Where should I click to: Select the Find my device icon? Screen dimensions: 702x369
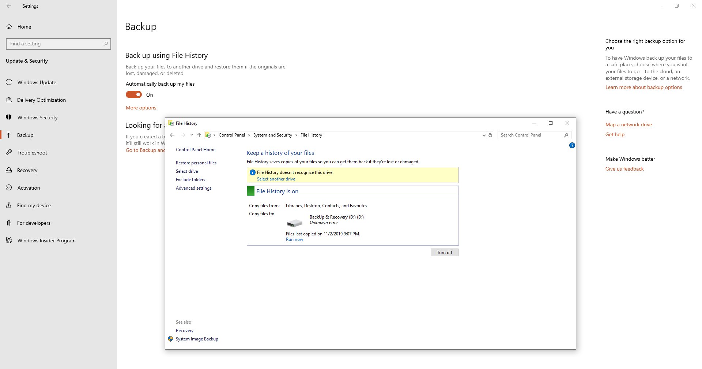(x=9, y=205)
